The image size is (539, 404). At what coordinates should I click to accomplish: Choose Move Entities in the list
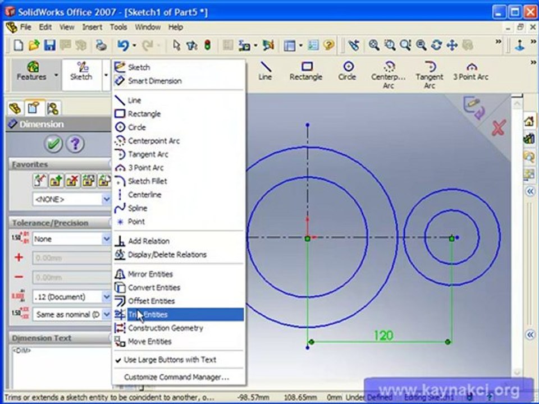179,342
